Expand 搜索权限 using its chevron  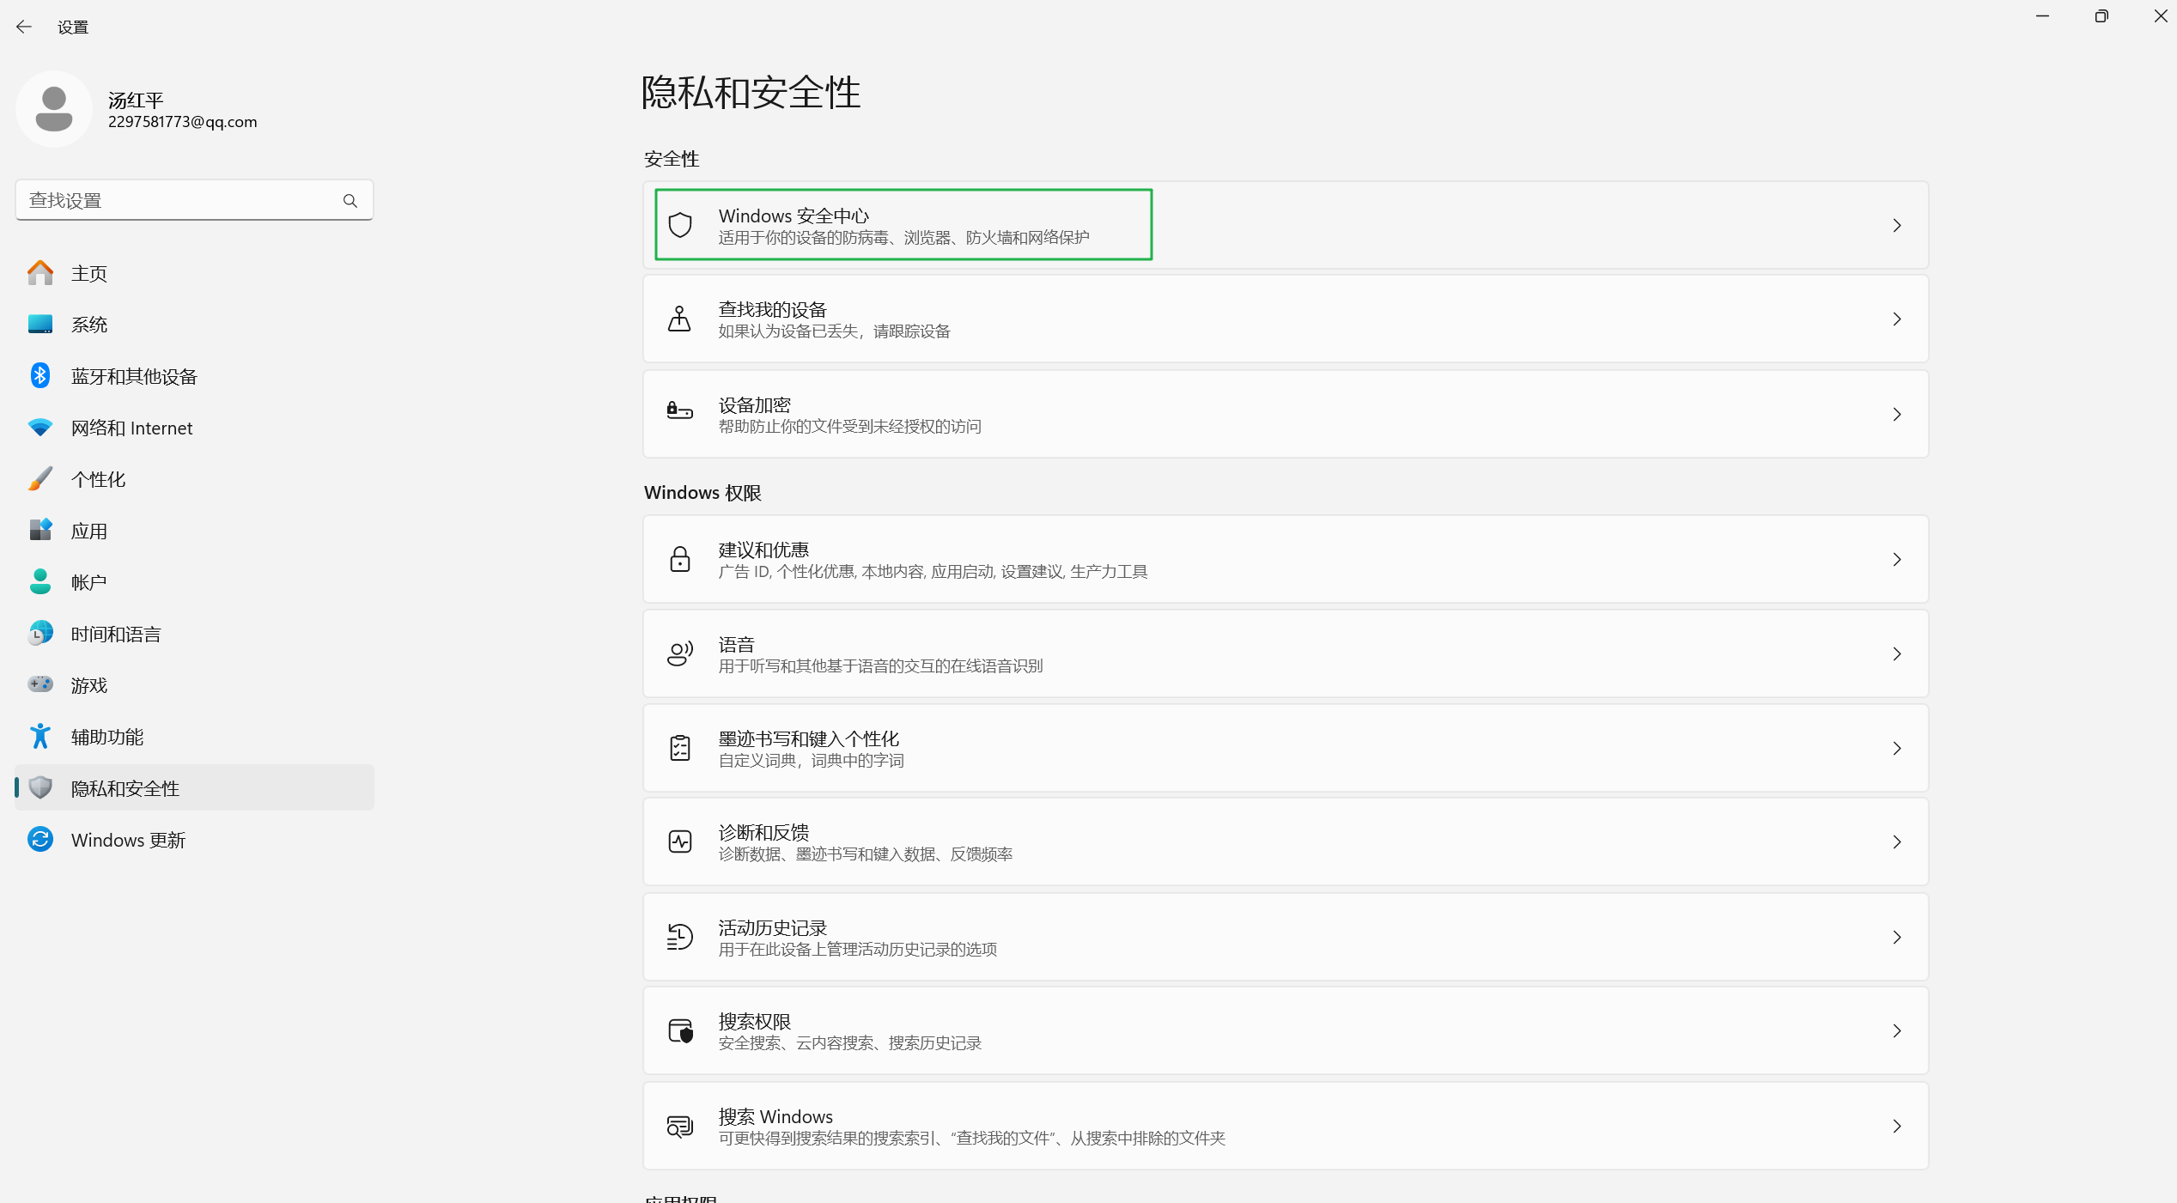1897,1031
